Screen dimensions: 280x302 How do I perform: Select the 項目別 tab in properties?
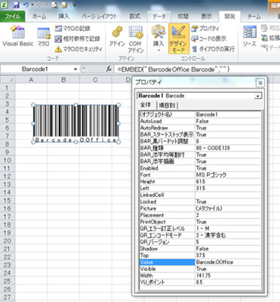(x=168, y=105)
